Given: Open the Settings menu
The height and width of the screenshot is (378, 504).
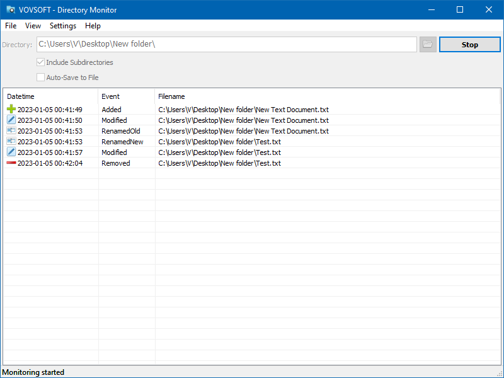Looking at the screenshot, I should click(62, 26).
